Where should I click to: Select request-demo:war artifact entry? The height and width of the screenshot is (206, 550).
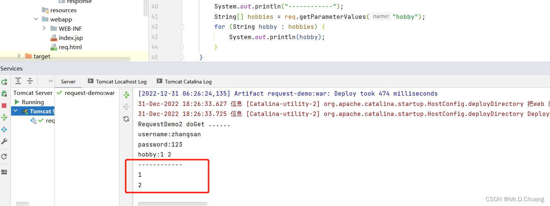[x=90, y=93]
